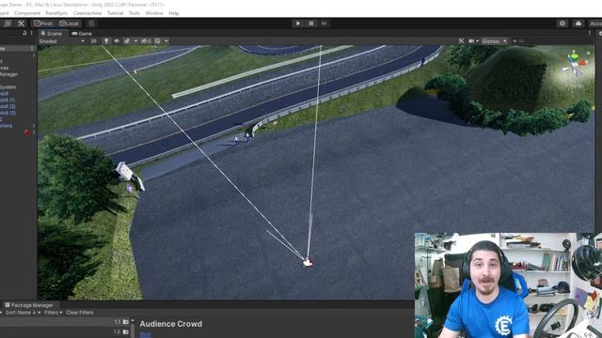The height and width of the screenshot is (338, 602).
Task: Select hierarchy item ending with (1)
Action: pyautogui.click(x=8, y=100)
